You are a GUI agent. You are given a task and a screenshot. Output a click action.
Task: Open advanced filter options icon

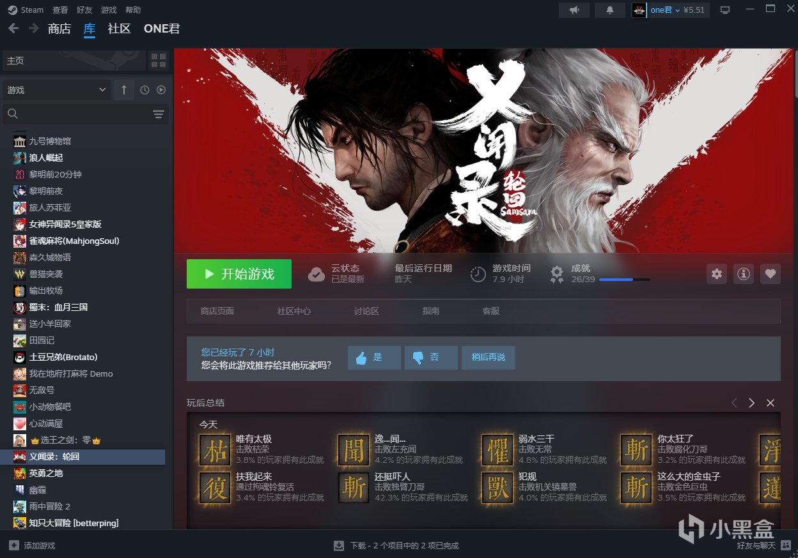tap(159, 114)
